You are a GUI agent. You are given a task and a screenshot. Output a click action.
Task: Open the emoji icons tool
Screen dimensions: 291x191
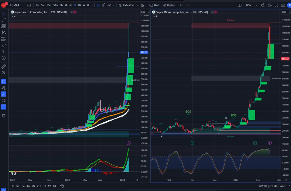tap(3, 58)
